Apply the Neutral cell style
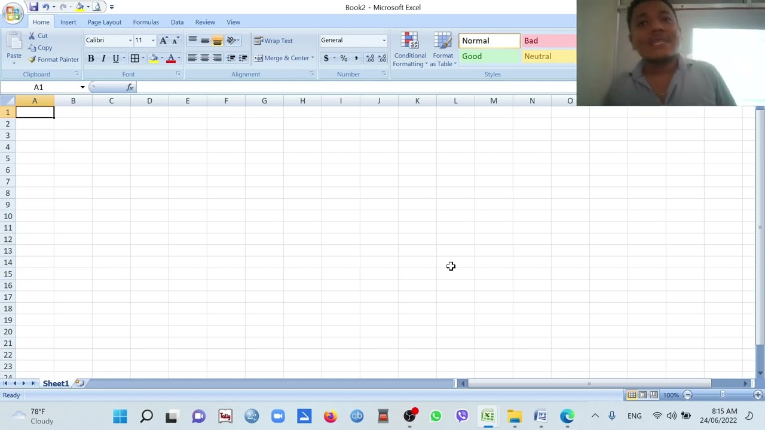 [x=549, y=56]
